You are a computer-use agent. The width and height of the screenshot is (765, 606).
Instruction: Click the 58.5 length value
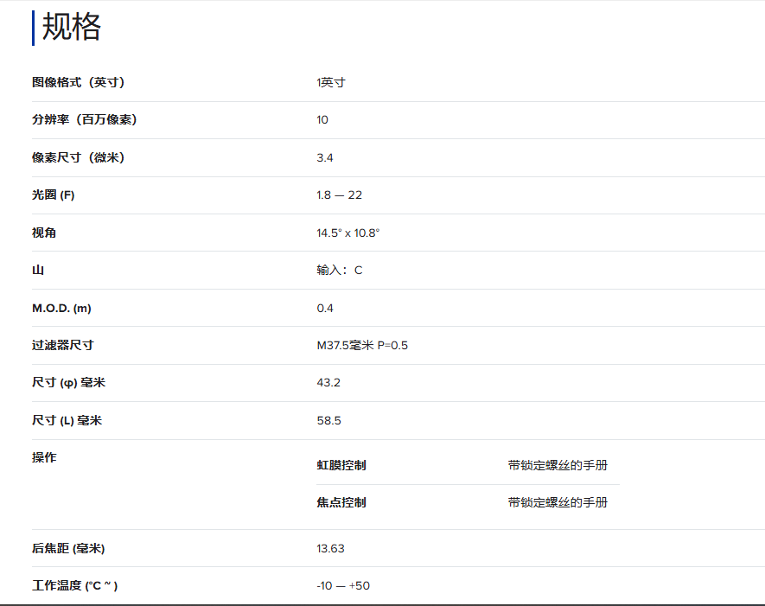[x=329, y=420]
